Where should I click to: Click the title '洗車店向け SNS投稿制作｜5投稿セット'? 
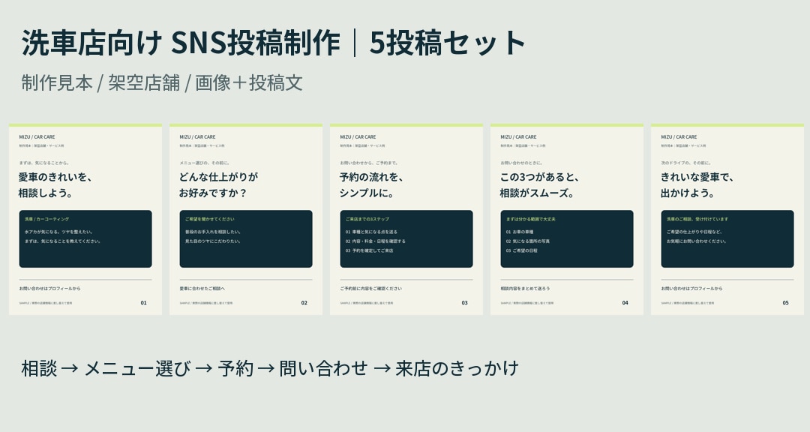[x=273, y=43]
